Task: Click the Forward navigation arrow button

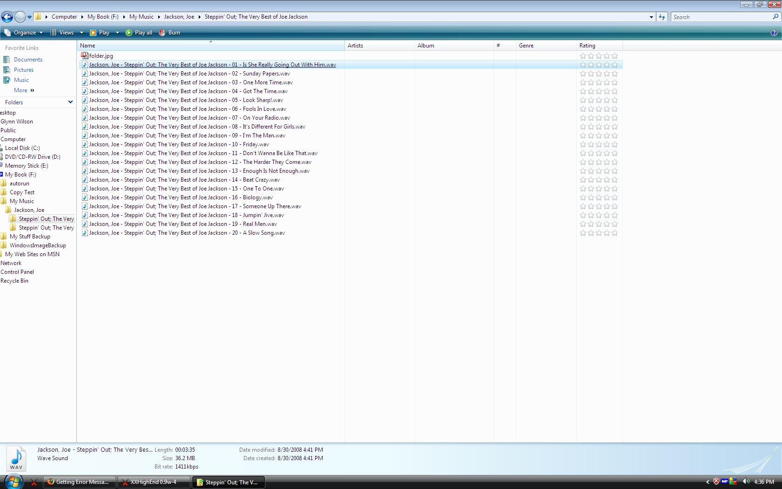Action: [20, 17]
